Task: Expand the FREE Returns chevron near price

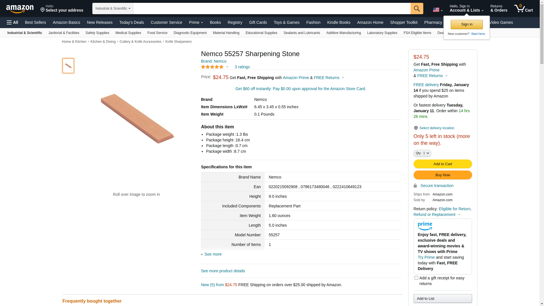Action: point(343,78)
